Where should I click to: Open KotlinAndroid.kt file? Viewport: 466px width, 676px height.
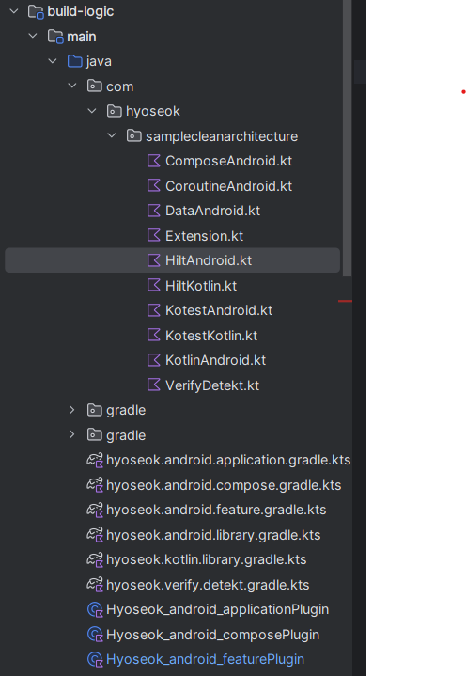click(215, 360)
